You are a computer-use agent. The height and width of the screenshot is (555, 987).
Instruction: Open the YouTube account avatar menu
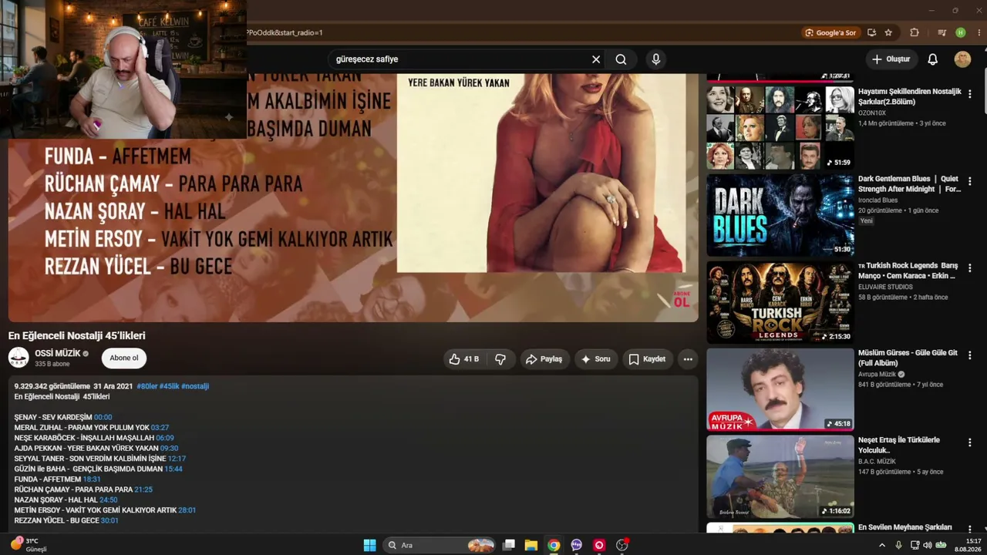pyautogui.click(x=962, y=59)
